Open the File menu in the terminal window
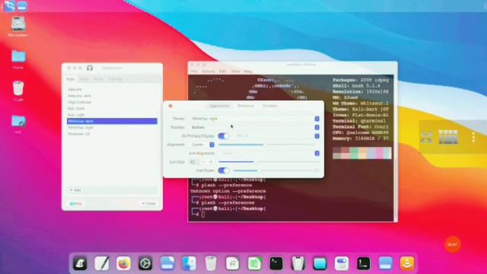Screen dimensions: 487x274 (x=194, y=72)
